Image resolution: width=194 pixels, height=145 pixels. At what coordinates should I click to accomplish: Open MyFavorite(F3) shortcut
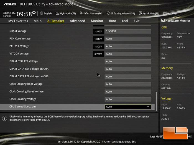coord(66,14)
